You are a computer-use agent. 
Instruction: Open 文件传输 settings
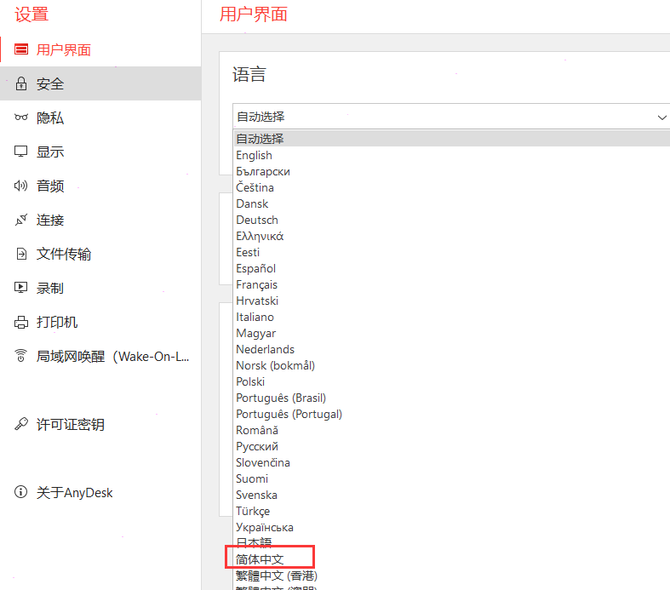pyautogui.click(x=100, y=254)
